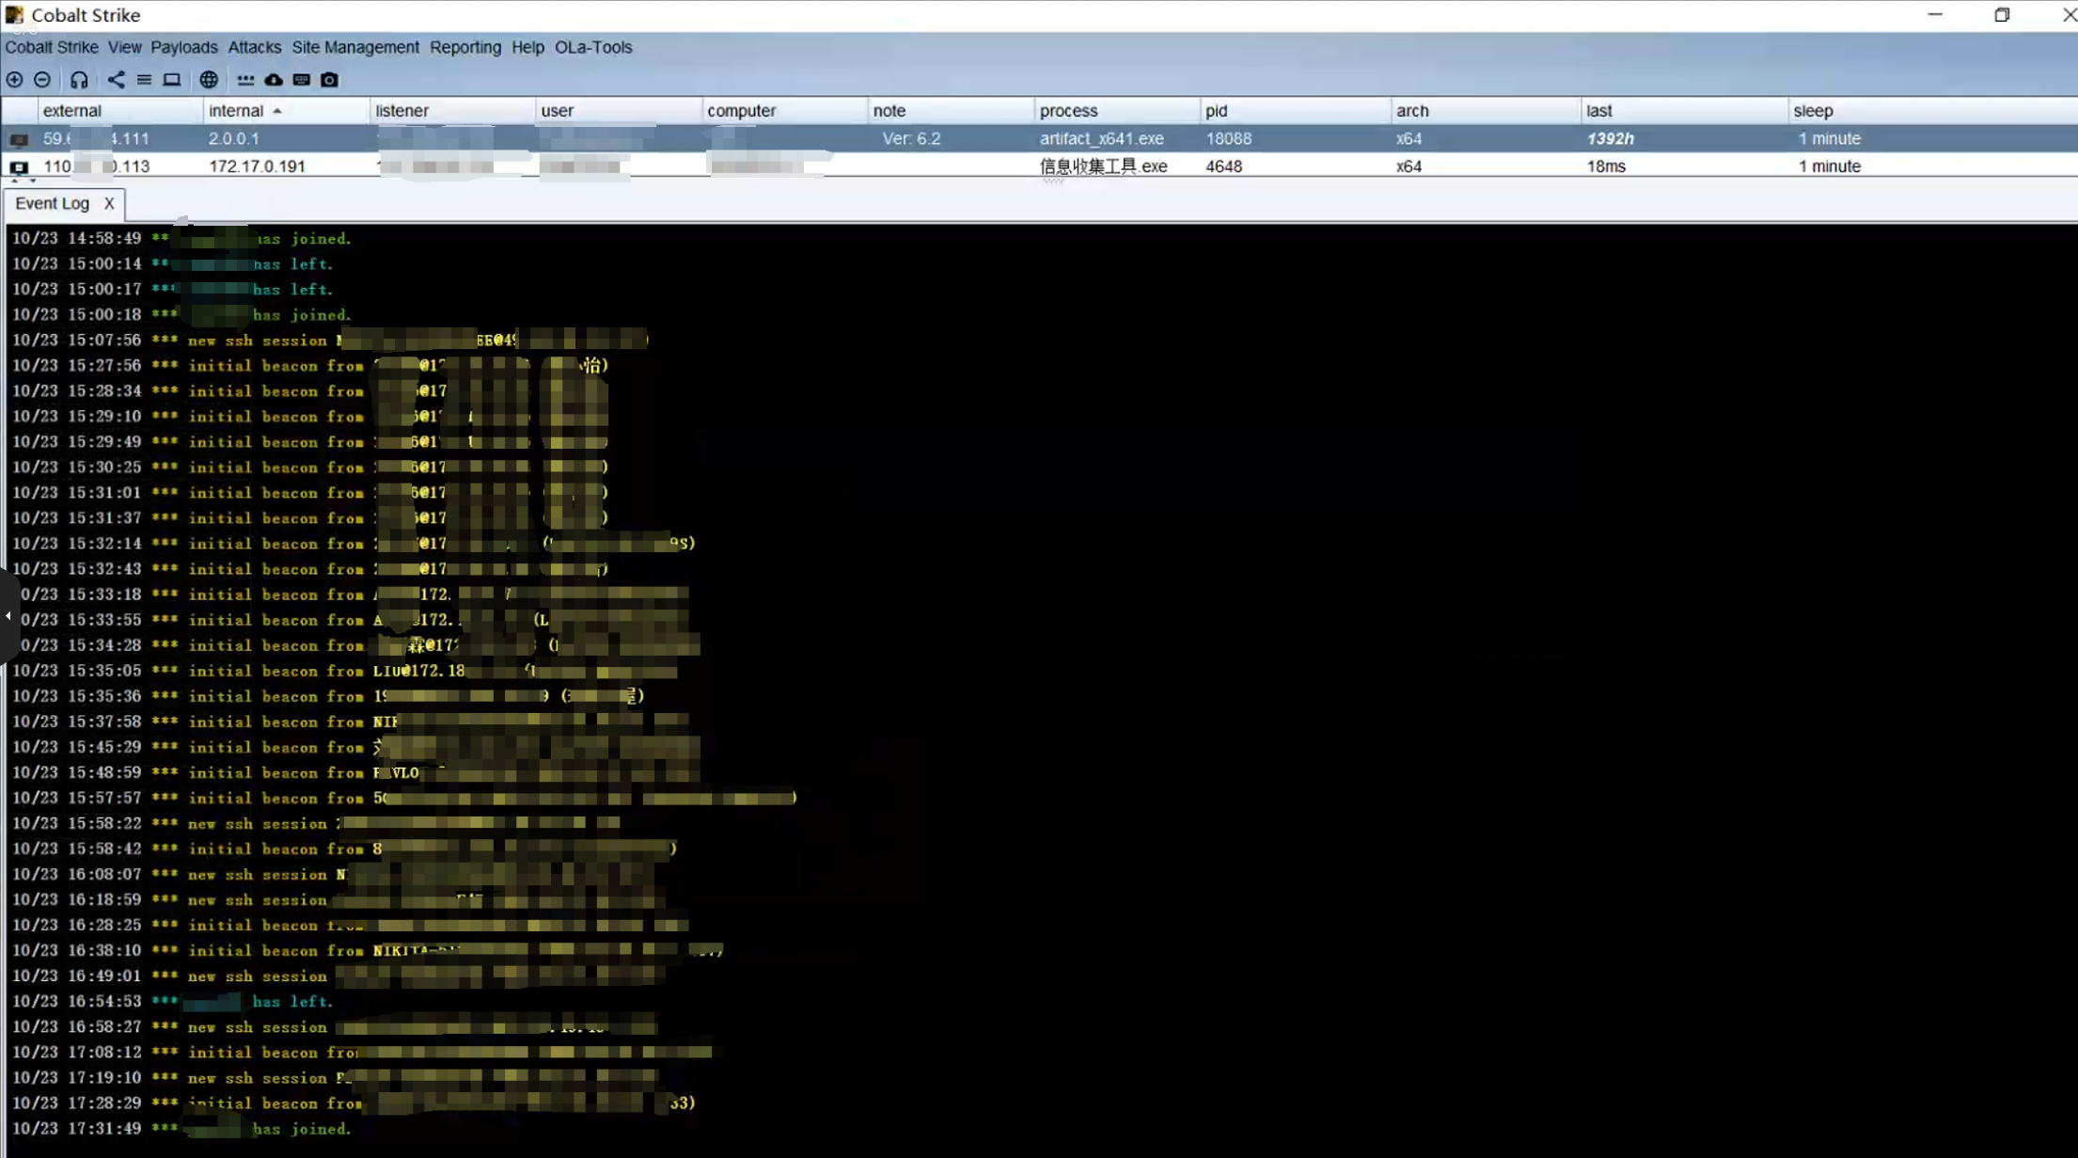Click external IP ending 4.111

point(96,138)
